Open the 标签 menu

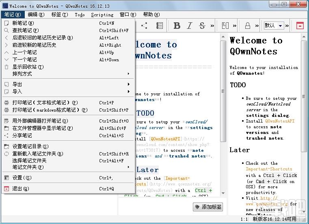[60, 15]
